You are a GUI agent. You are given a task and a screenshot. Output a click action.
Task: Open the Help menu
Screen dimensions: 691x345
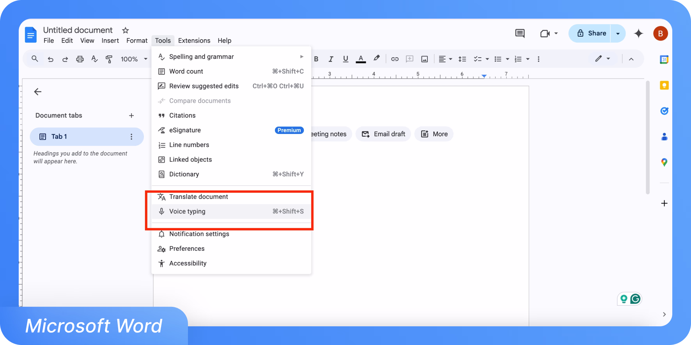click(x=225, y=40)
